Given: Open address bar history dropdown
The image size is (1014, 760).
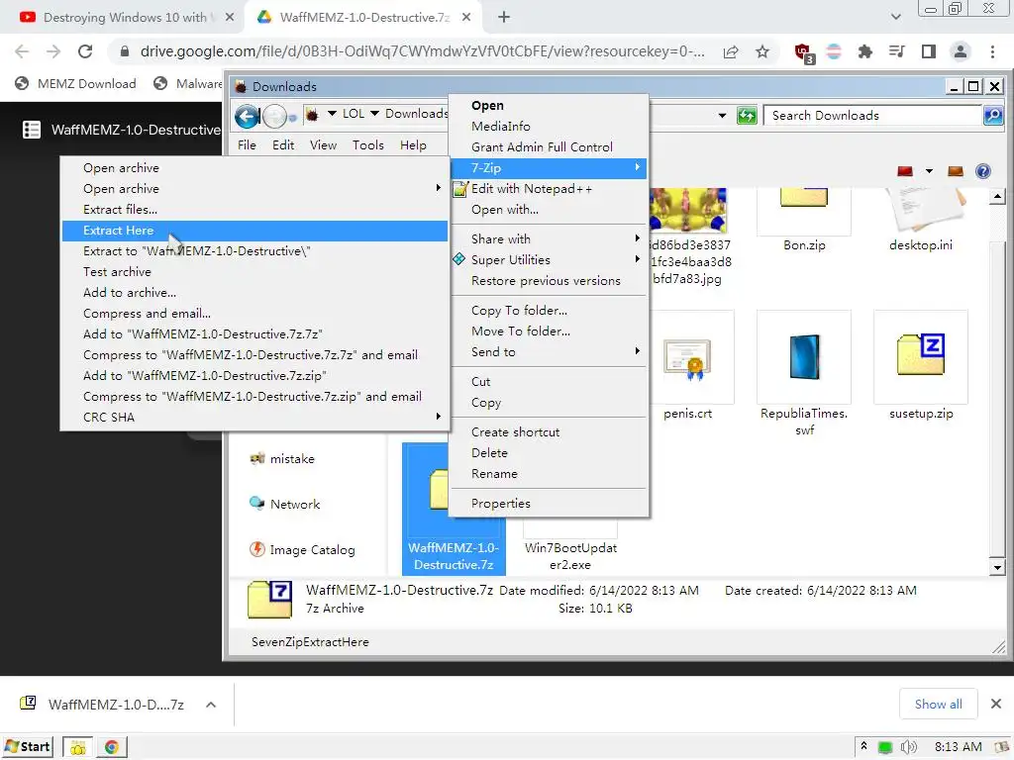Looking at the screenshot, I should 722,116.
